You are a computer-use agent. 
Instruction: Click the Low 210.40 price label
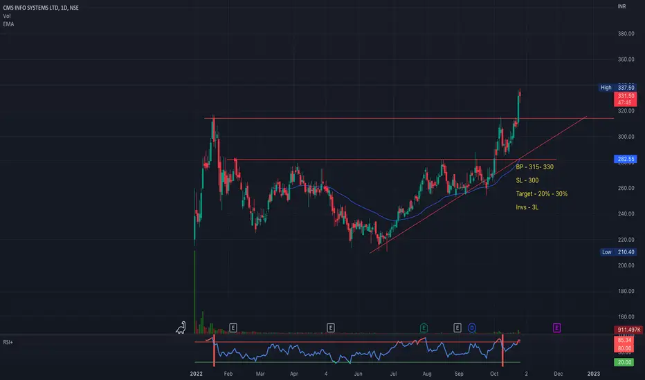click(618, 251)
